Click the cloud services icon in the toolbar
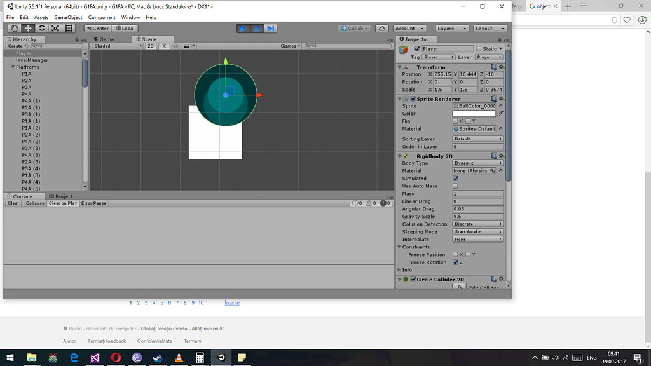This screenshot has width=651, height=366. point(383,28)
